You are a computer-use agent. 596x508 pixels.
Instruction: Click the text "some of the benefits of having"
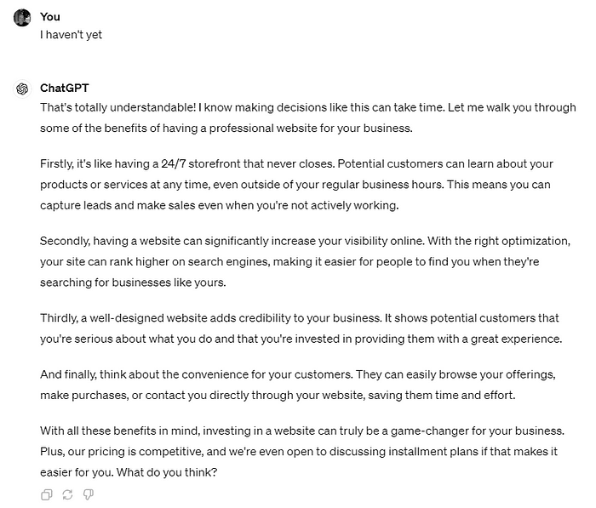point(118,128)
